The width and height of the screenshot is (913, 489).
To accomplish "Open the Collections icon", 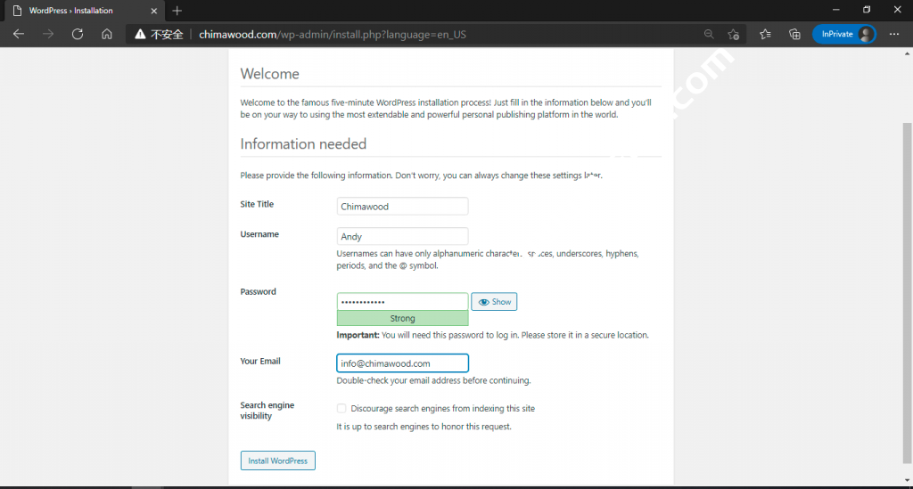I will (x=794, y=34).
